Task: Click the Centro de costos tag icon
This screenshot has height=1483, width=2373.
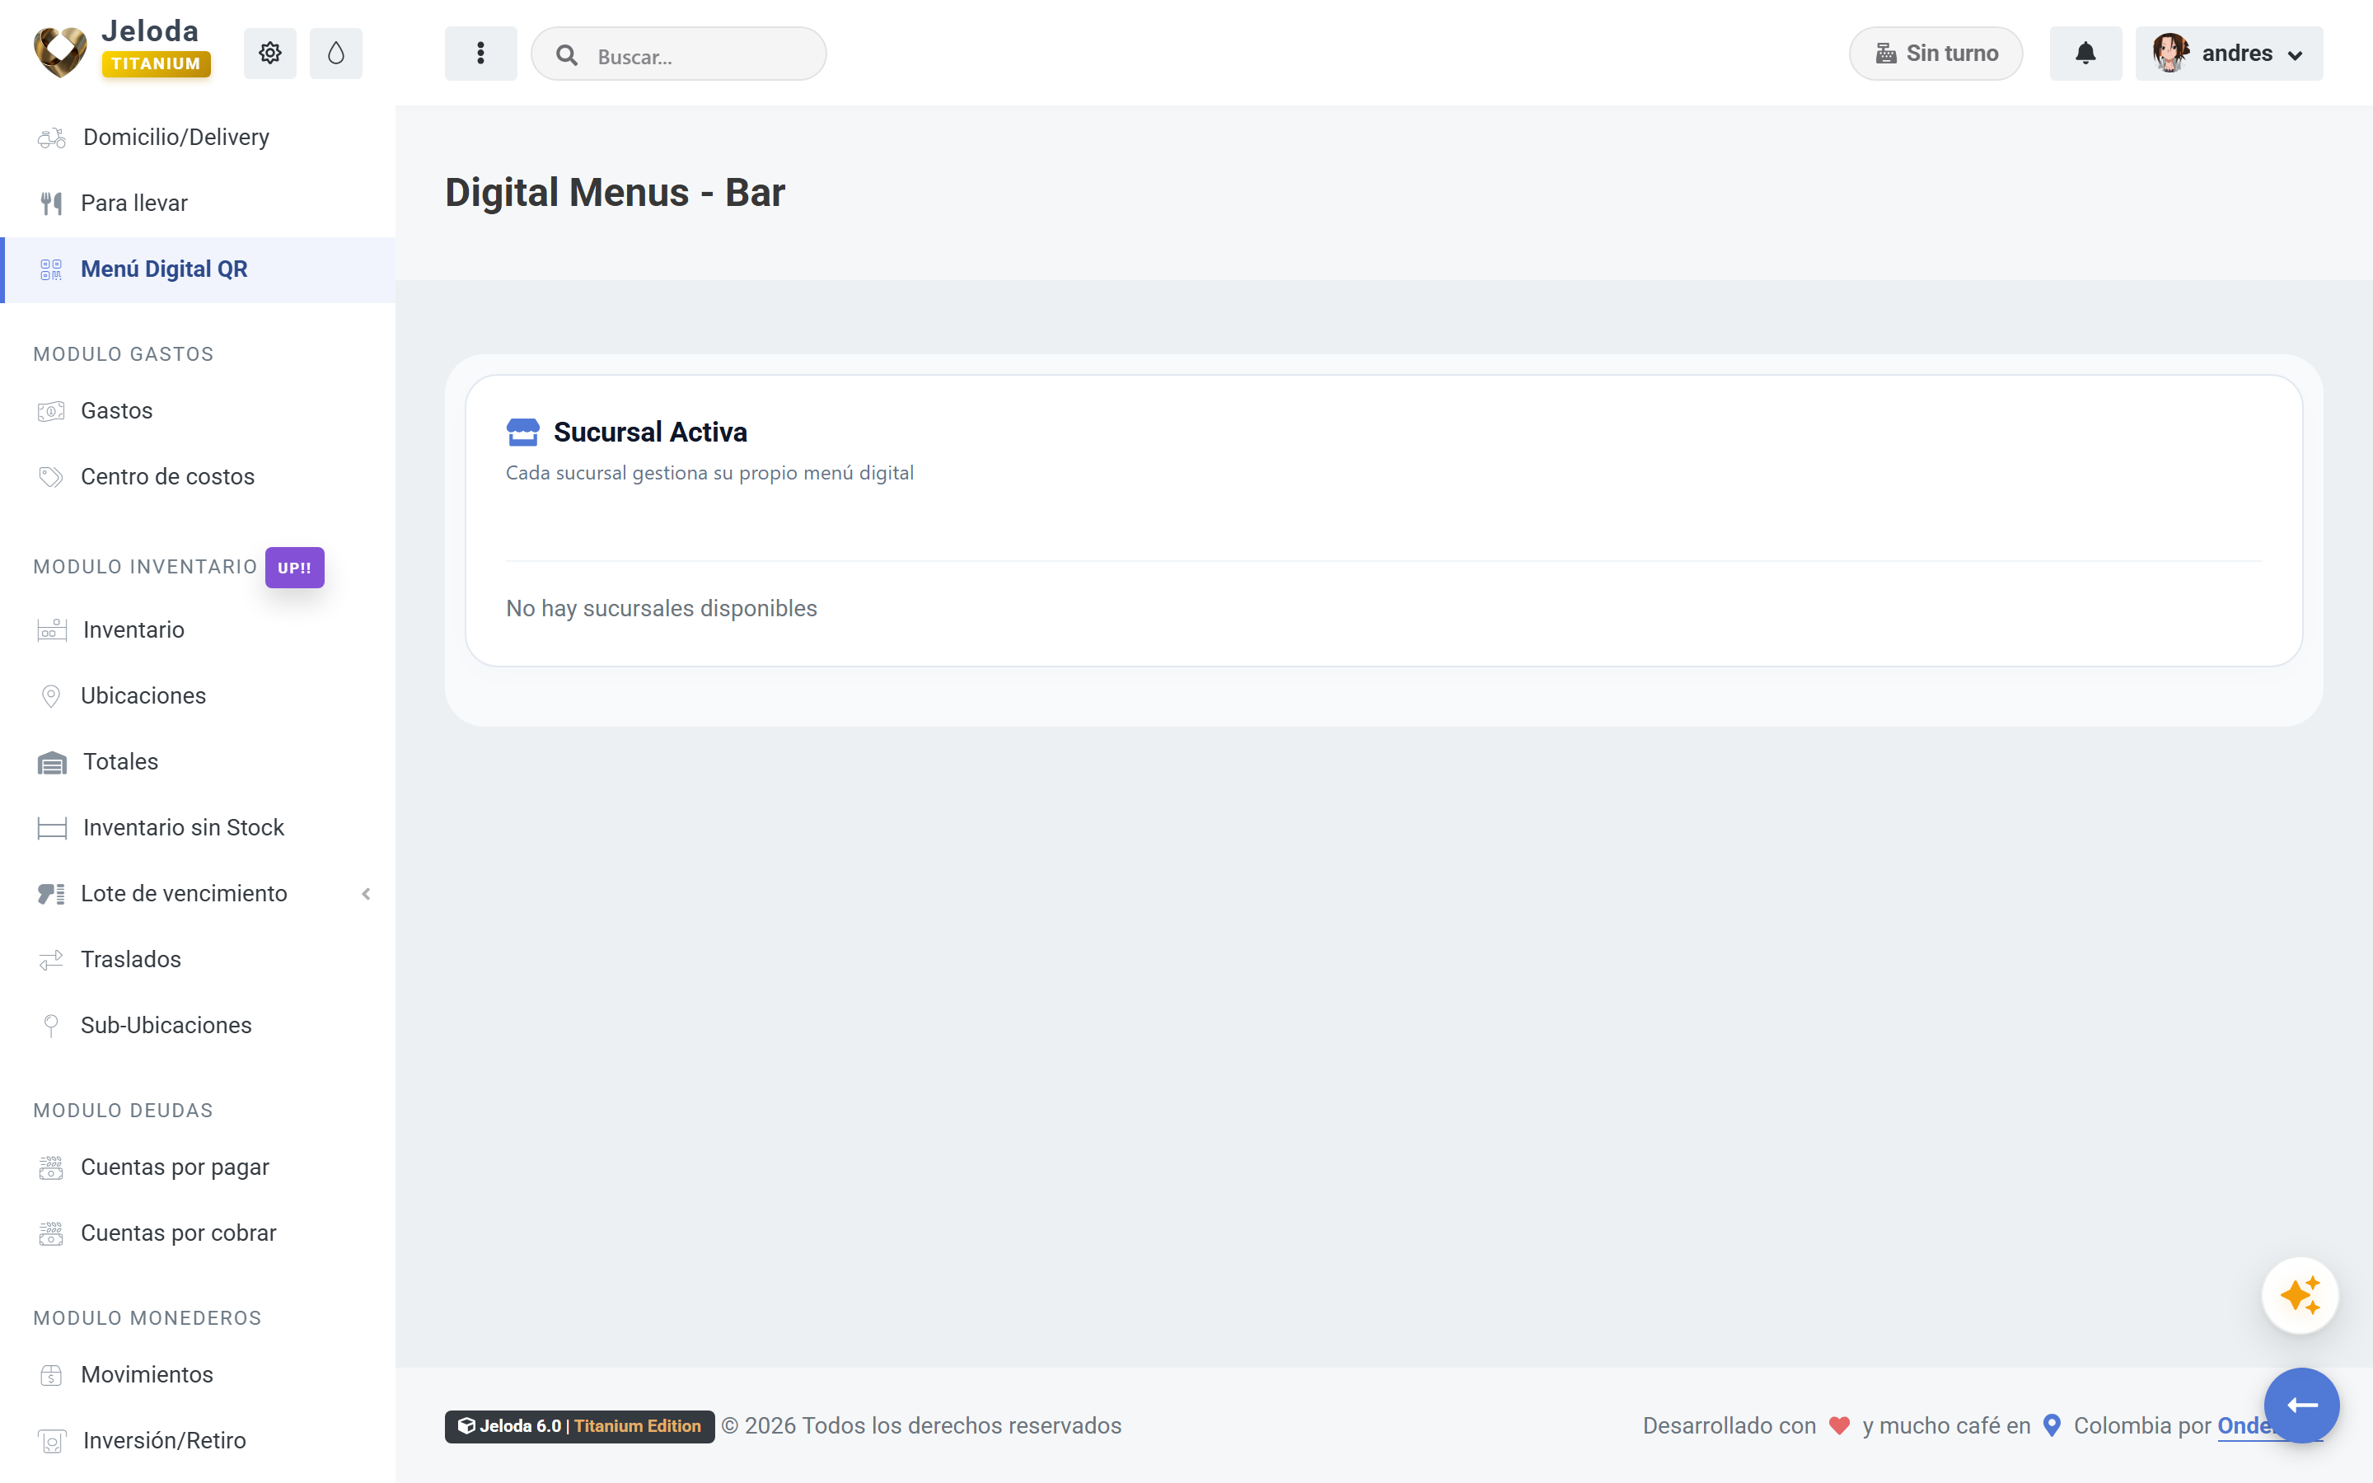Action: click(x=51, y=477)
